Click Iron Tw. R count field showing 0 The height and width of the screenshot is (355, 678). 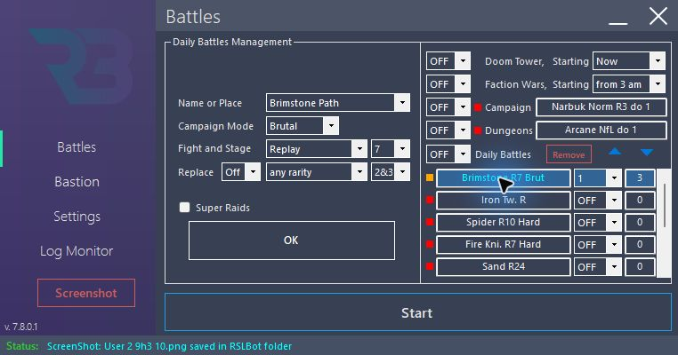point(640,201)
